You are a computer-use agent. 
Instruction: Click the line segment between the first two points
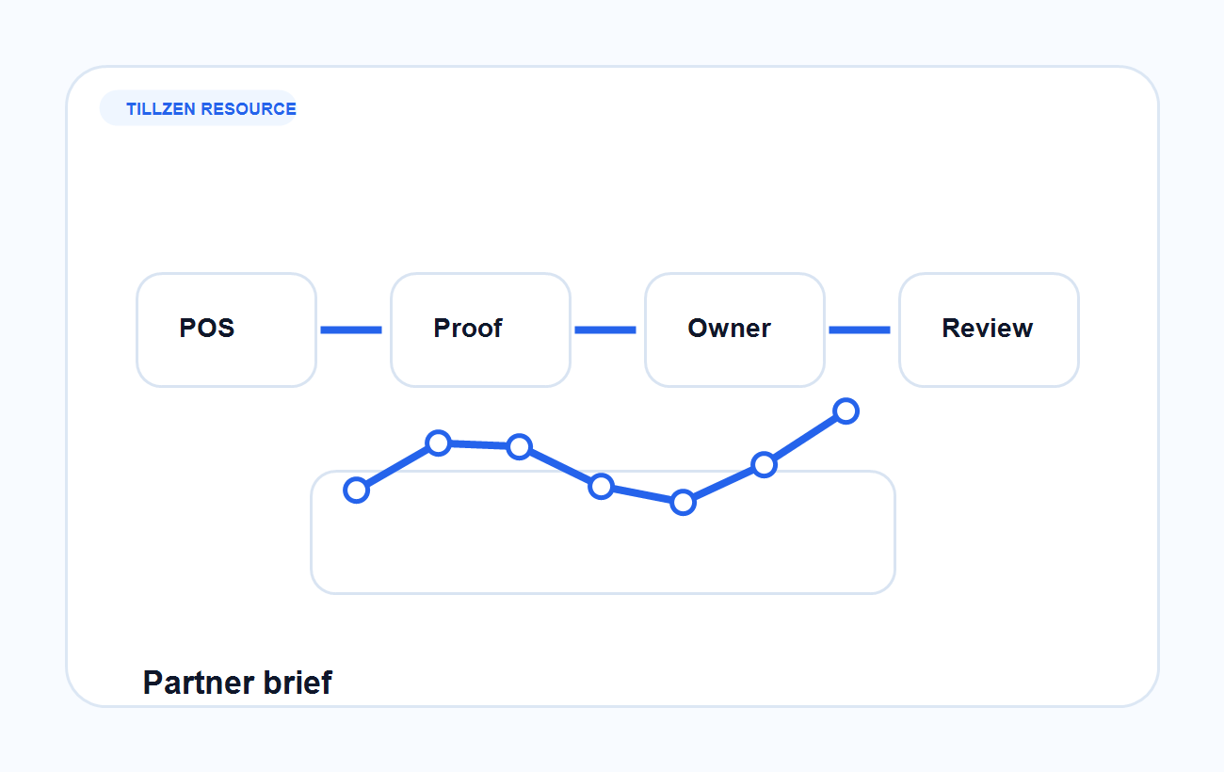click(x=396, y=466)
